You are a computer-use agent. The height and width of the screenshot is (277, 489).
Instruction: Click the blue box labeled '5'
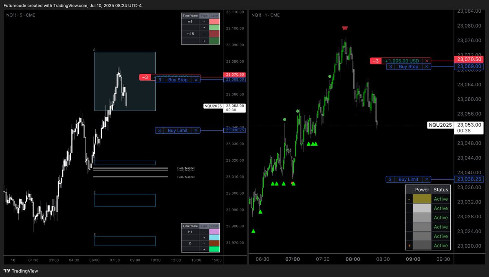[x=125, y=241]
